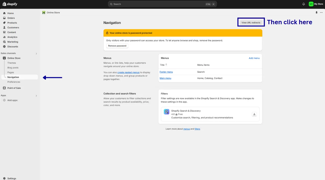Click the Remove password button
325x180 pixels.
(117, 46)
